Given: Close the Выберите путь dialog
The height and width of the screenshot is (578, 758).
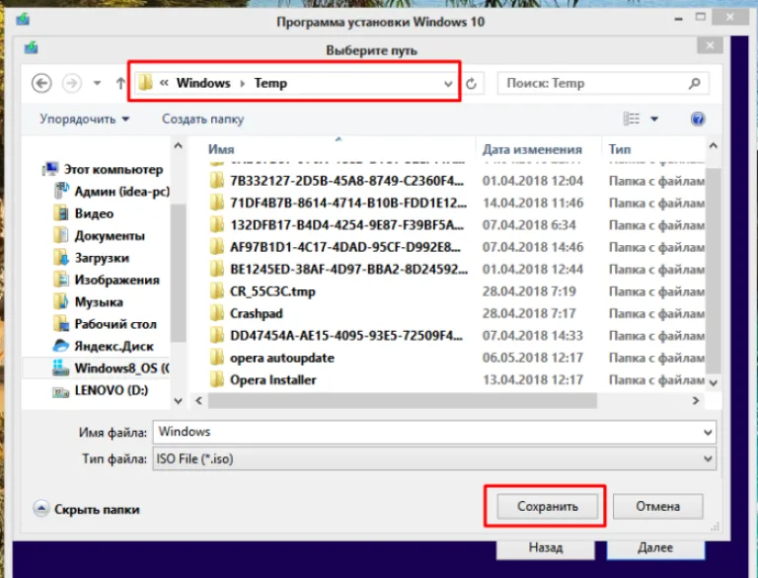Looking at the screenshot, I should pyautogui.click(x=711, y=45).
